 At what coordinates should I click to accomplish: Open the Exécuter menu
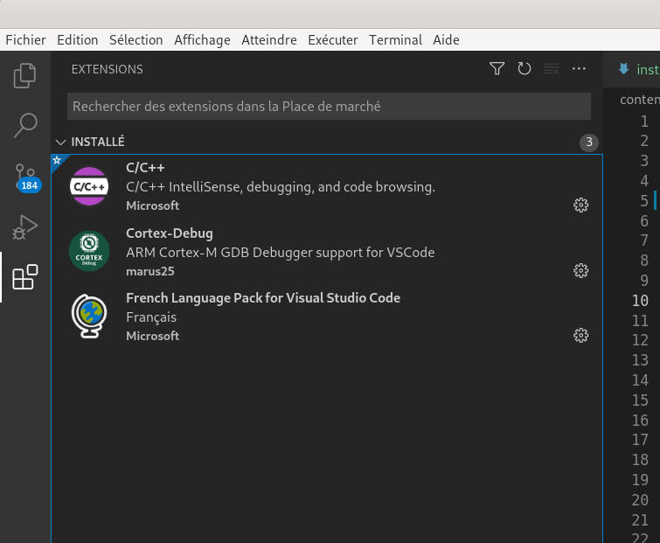(x=332, y=40)
